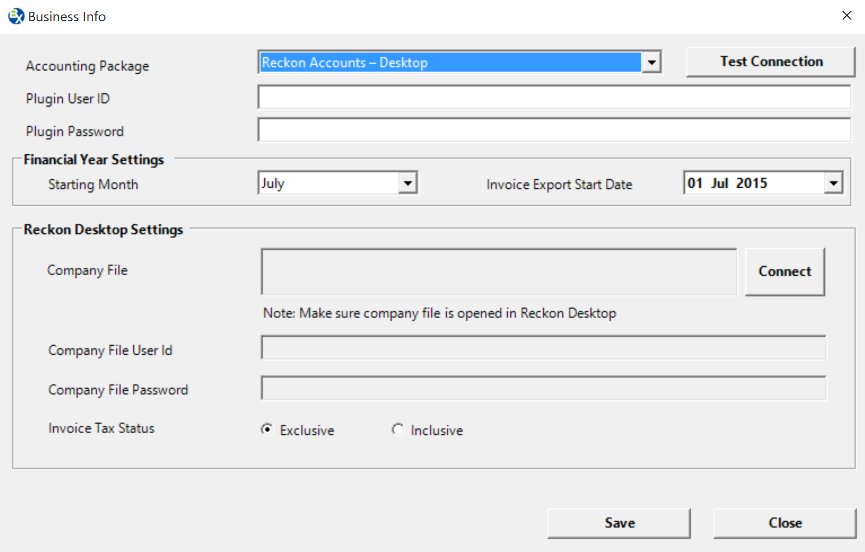Image resolution: width=865 pixels, height=552 pixels.
Task: Click the Reckon Desktop Settings heading
Action: [x=103, y=229]
